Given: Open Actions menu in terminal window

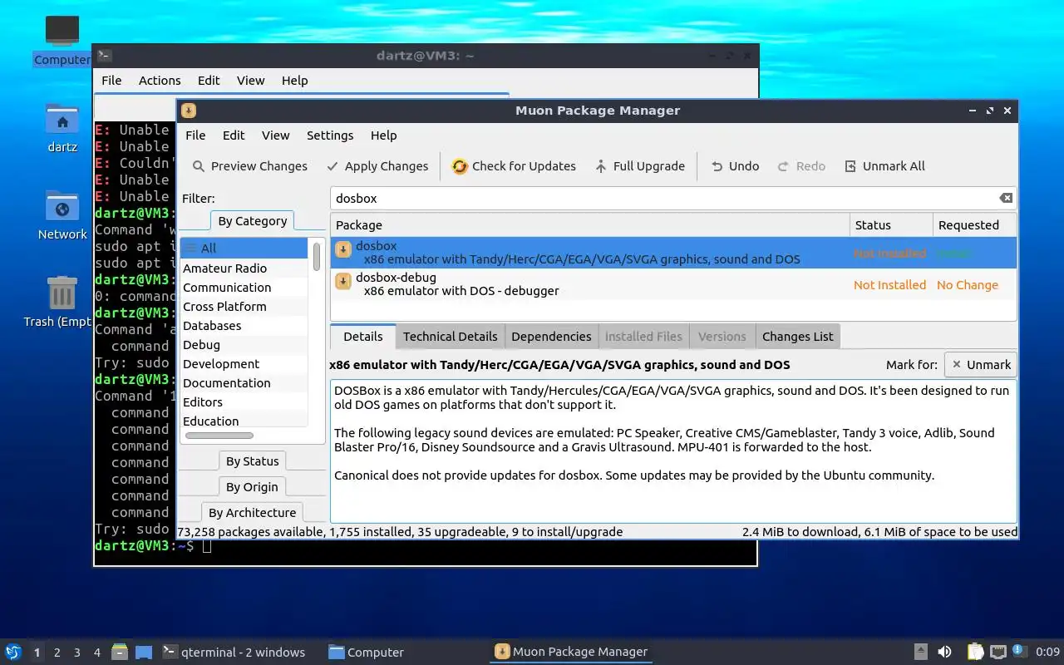Looking at the screenshot, I should pos(160,81).
